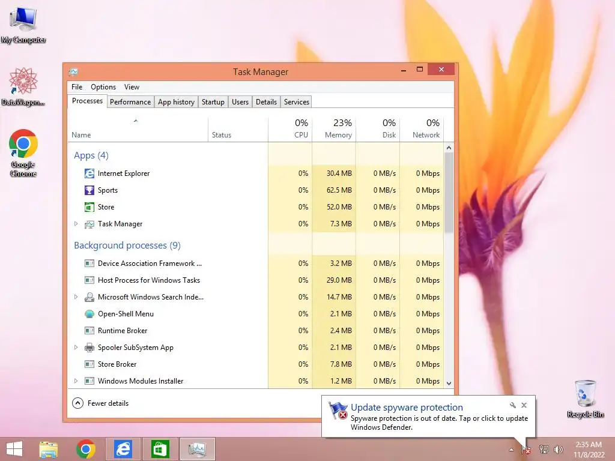Click the Action Center flag tray icon
This screenshot has height=461, width=615.
(526, 450)
